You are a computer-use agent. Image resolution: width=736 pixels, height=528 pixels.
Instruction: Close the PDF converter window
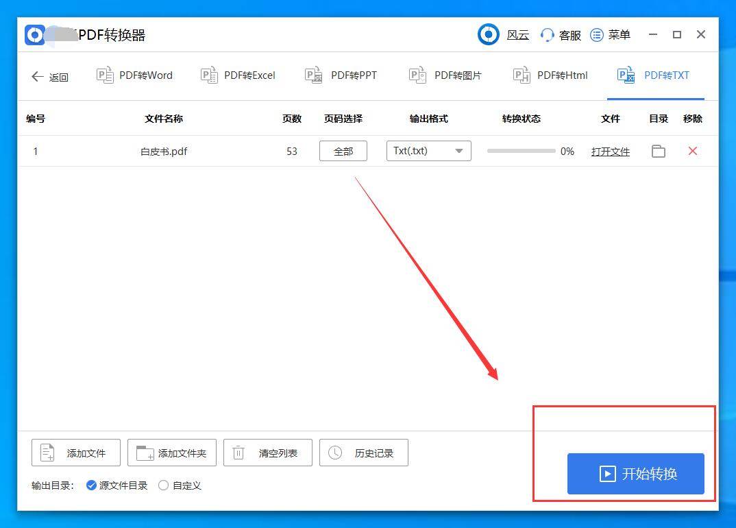pyautogui.click(x=701, y=34)
